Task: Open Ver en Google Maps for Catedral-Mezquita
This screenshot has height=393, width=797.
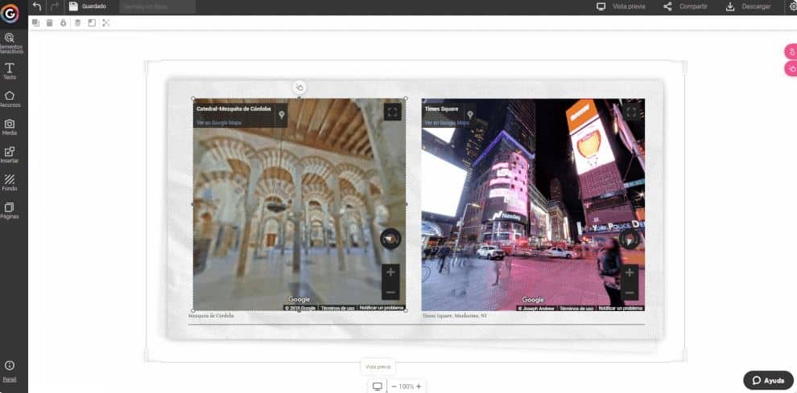Action: click(219, 123)
